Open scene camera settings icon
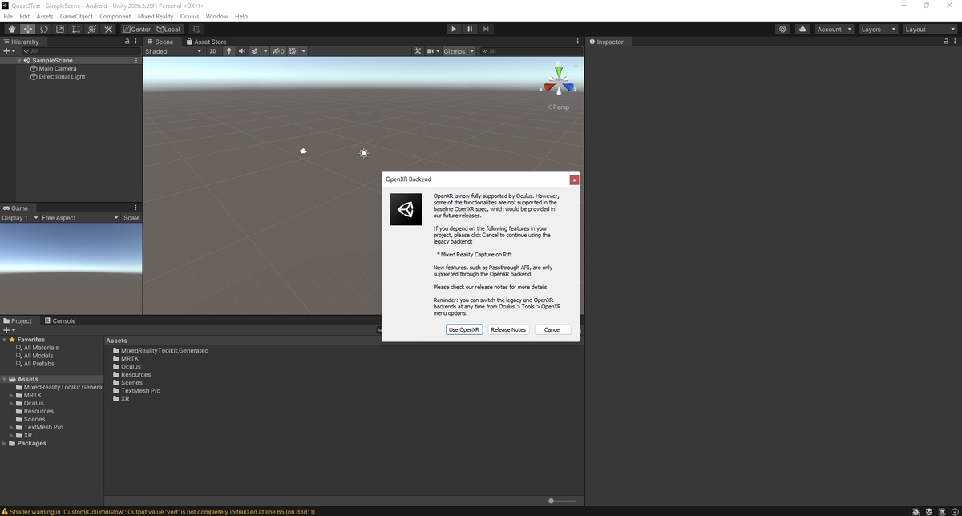This screenshot has width=962, height=516. (x=430, y=51)
